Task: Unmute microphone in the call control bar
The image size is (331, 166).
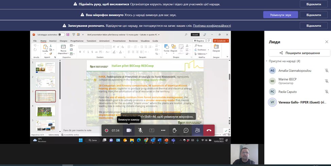Action: [x=140, y=130]
